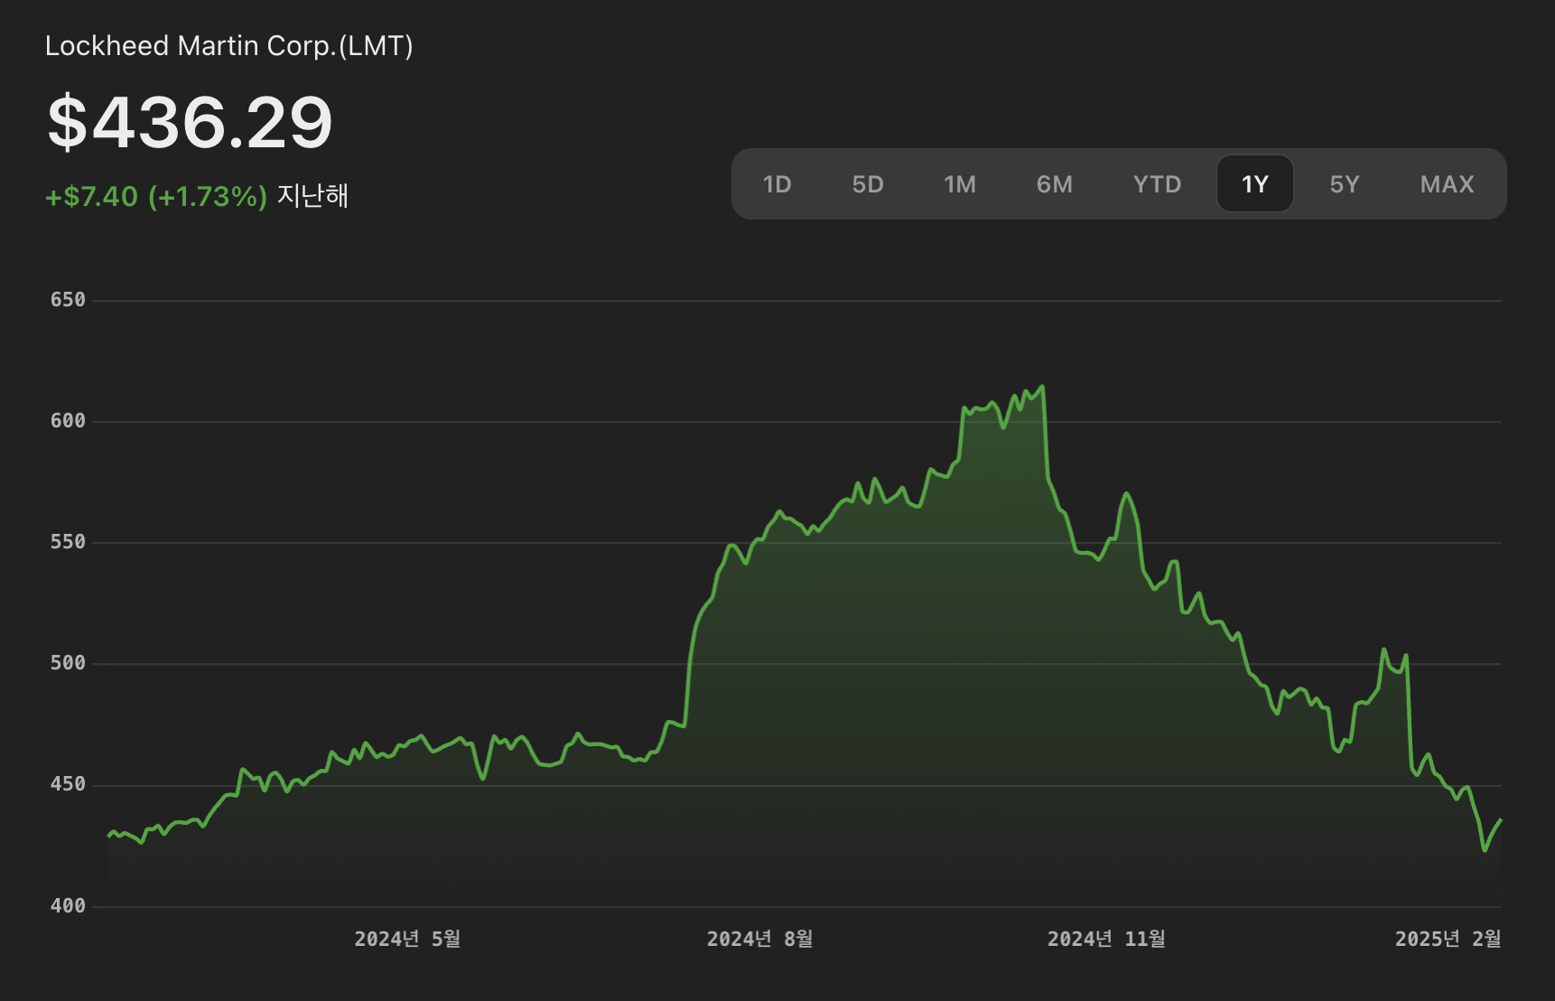The width and height of the screenshot is (1555, 1001).
Task: Click the 600 y-axis label
Action: (68, 421)
